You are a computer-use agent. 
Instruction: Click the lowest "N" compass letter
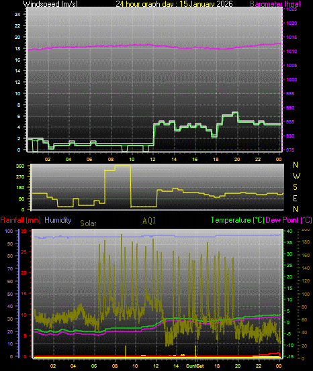click(296, 209)
